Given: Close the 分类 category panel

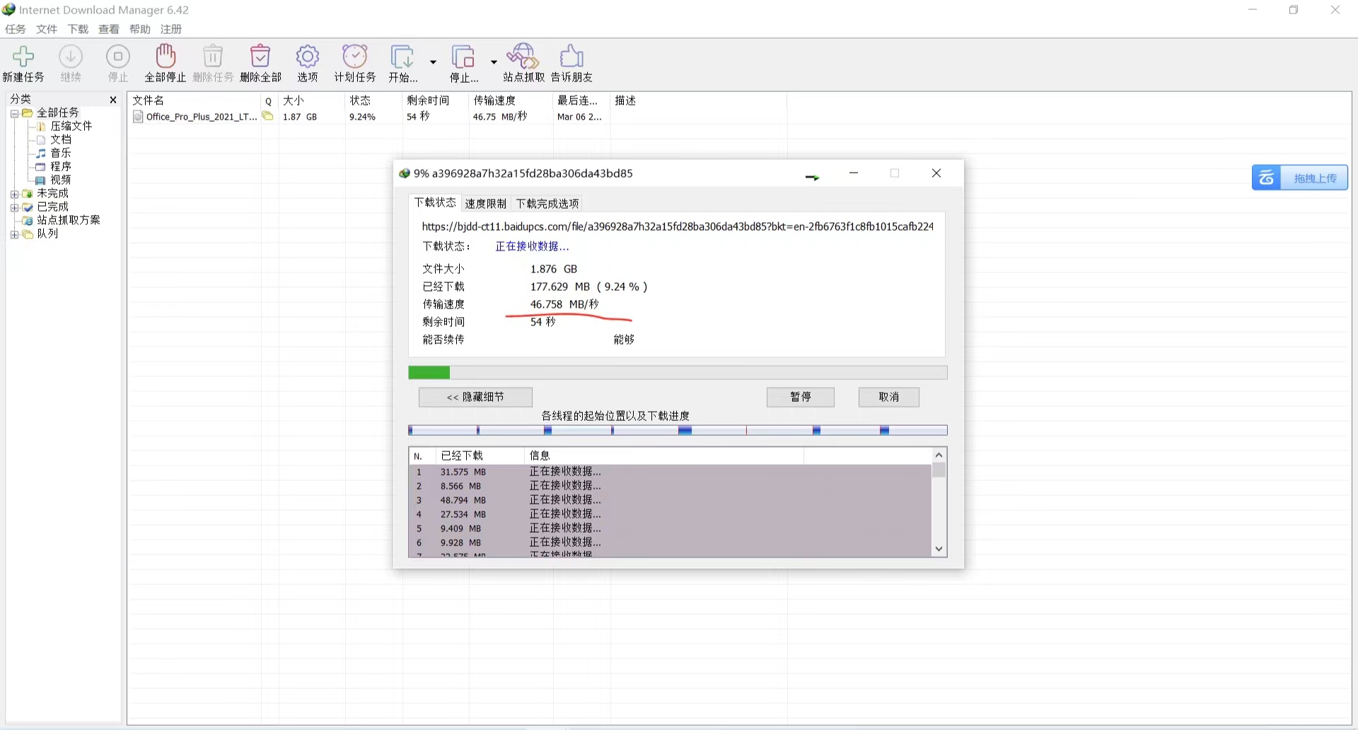Looking at the screenshot, I should pyautogui.click(x=112, y=100).
